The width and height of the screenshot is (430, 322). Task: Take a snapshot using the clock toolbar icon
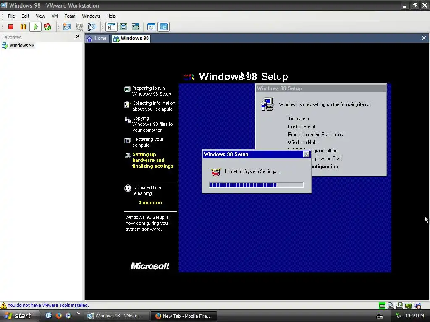67,26
